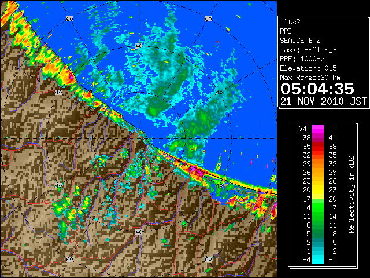
Task: Click the "-4" legend label
Action: pyautogui.click(x=306, y=260)
